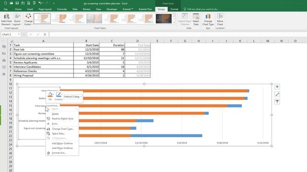Select column A header
The height and width of the screenshot is (172, 307).
click(43, 41)
